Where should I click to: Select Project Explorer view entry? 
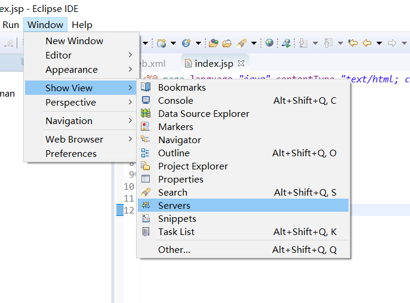(243, 166)
